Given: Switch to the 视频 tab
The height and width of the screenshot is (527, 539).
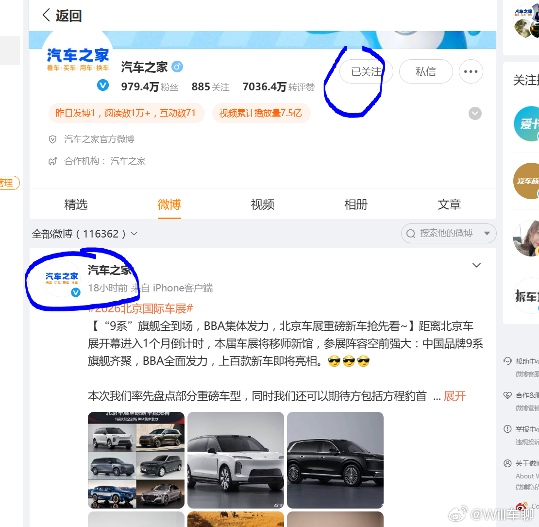Looking at the screenshot, I should [x=263, y=204].
